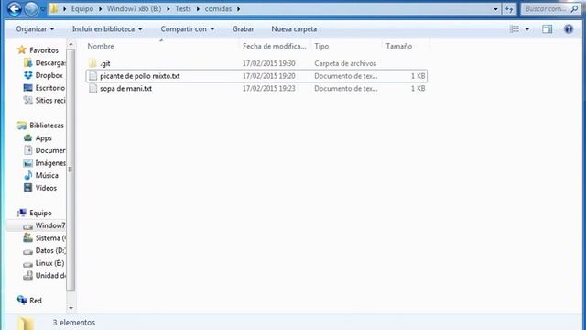Click the .git folder name
This screenshot has height=330, width=586.
coord(105,63)
